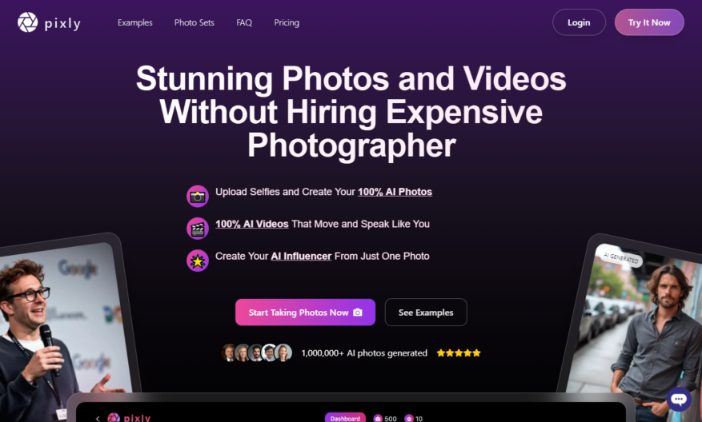This screenshot has width=702, height=422.
Task: Click the See Examples button
Action: (x=426, y=312)
